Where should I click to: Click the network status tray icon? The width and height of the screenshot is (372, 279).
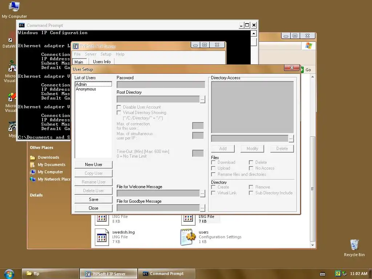(x=344, y=274)
